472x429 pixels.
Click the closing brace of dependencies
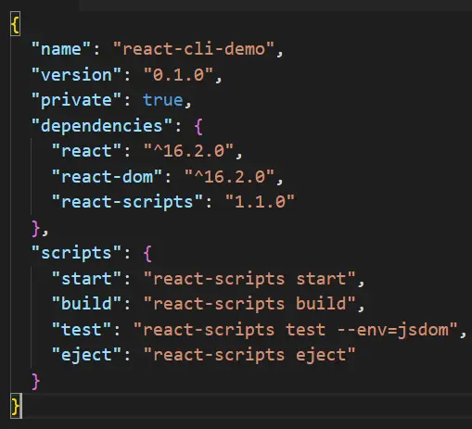click(x=36, y=228)
